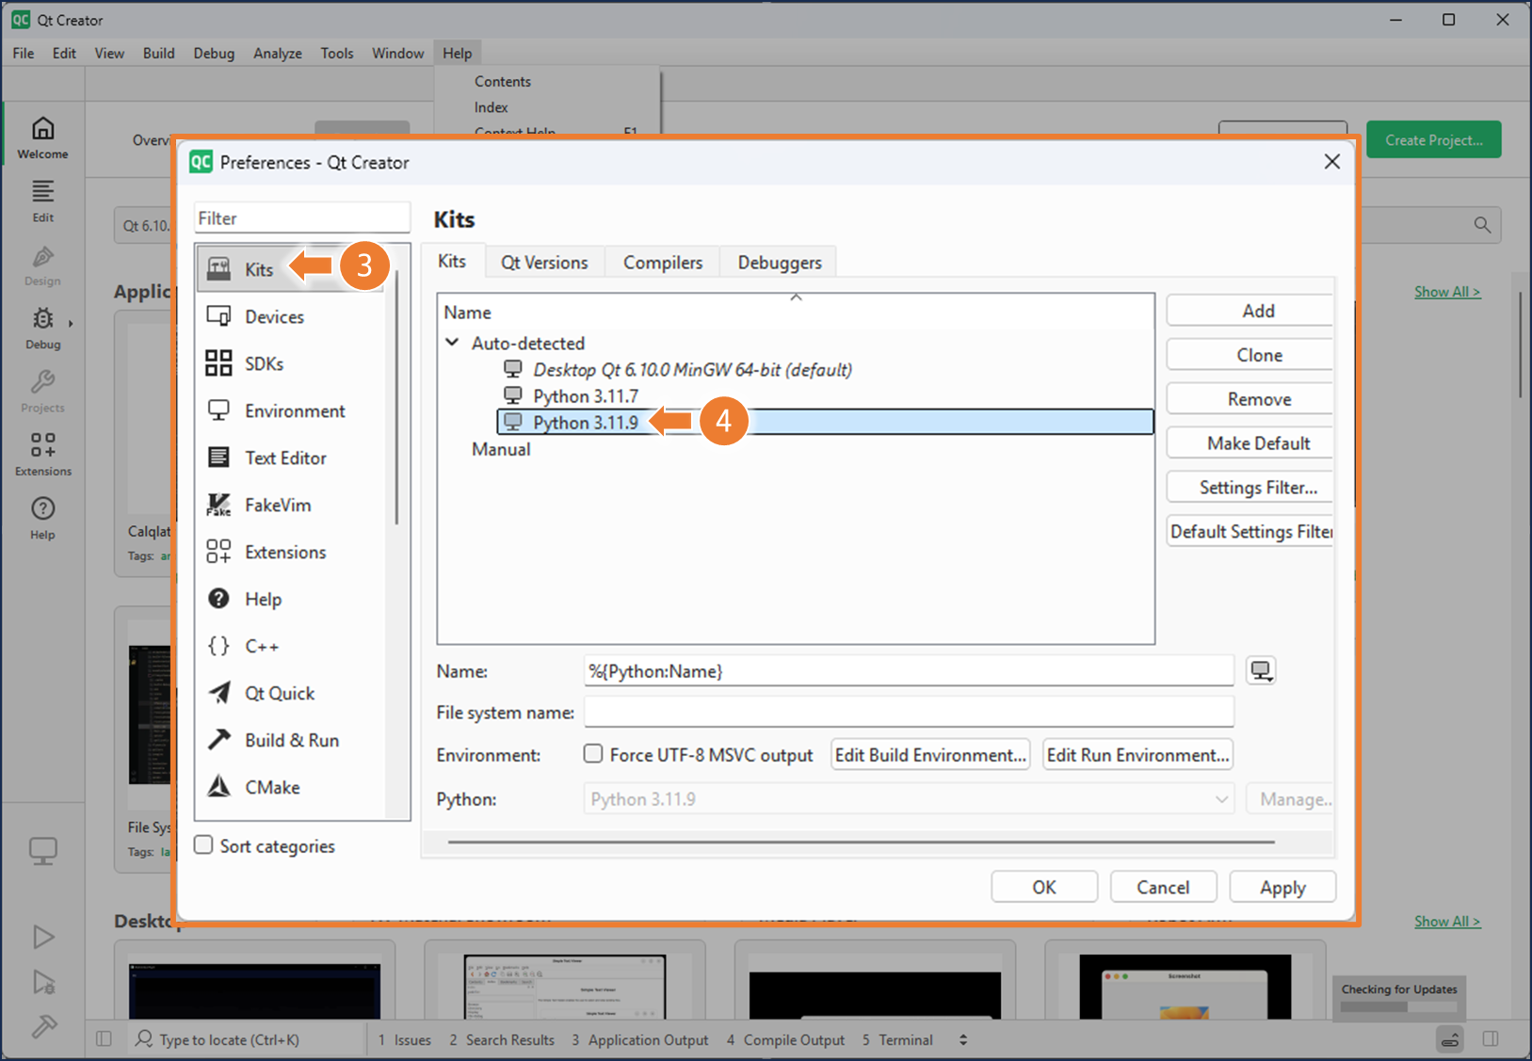The image size is (1532, 1061).
Task: Open Debug mode in sidebar
Action: (42, 328)
